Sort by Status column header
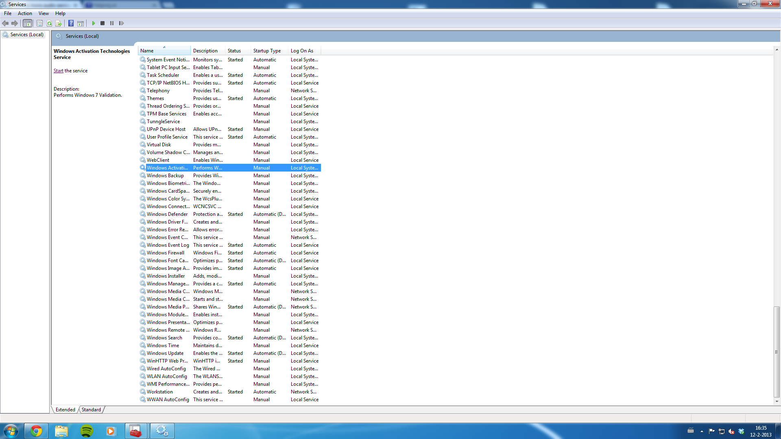The image size is (781, 439). pos(234,51)
